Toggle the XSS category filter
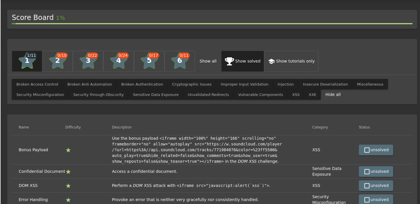 tap(296, 94)
